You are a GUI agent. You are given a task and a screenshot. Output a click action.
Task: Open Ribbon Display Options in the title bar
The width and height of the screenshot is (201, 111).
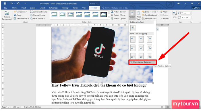coord(178,3)
